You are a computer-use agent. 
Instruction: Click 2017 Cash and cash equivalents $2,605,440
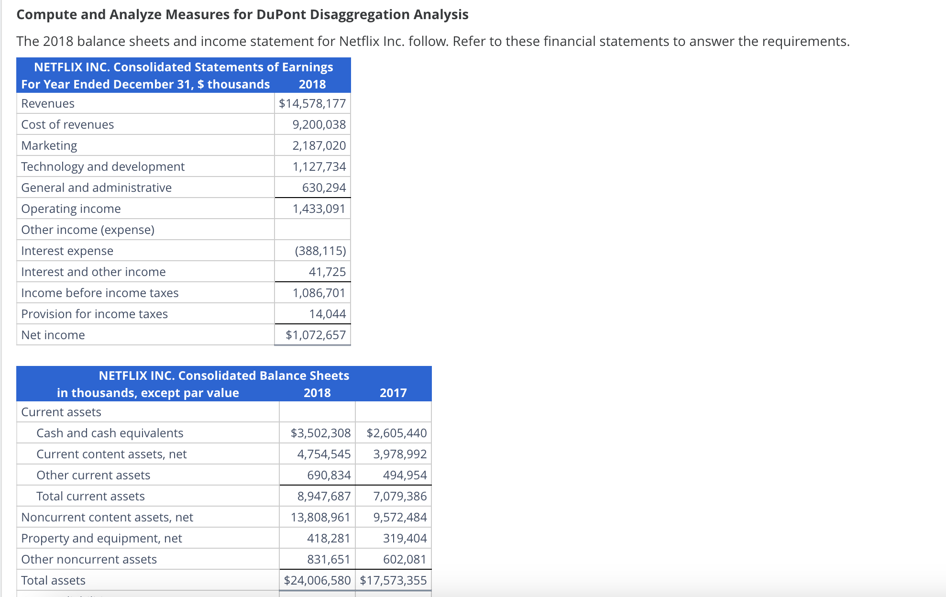tap(396, 433)
